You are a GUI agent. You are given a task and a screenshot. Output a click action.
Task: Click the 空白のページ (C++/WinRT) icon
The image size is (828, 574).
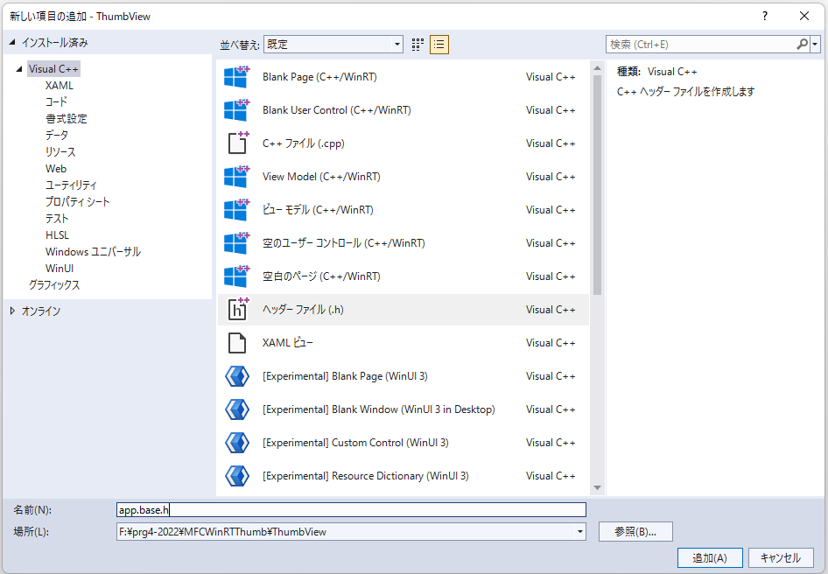236,276
